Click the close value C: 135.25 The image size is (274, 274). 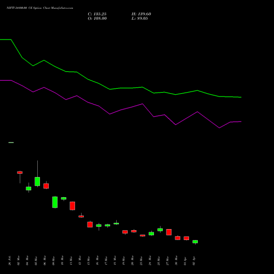point(97,14)
